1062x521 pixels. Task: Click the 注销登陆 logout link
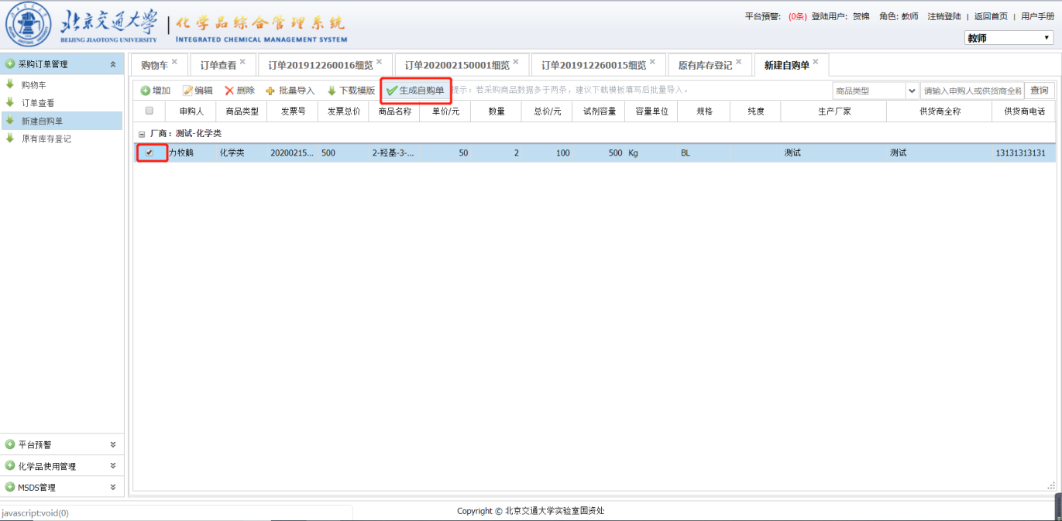coord(943,16)
